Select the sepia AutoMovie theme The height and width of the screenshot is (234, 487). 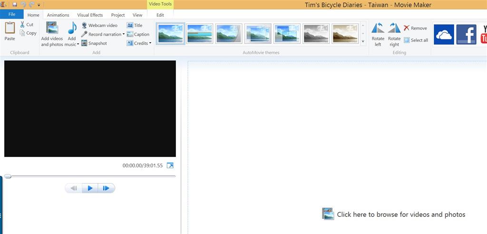click(x=345, y=34)
